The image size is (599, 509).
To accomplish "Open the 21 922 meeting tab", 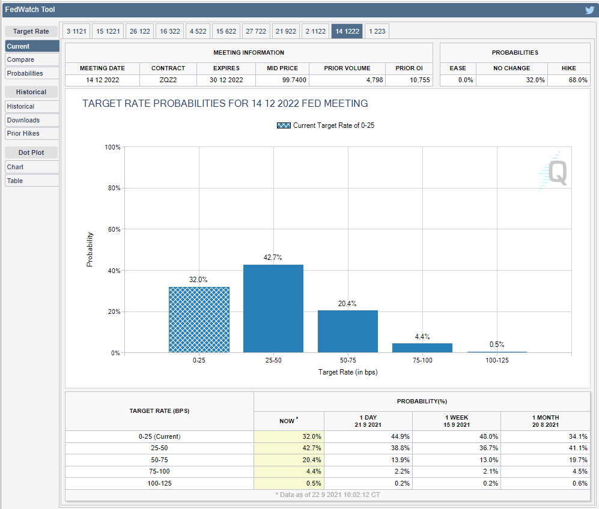I will [286, 31].
